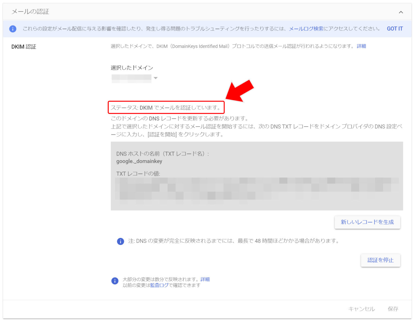Open the 監査ログ link
Image resolution: width=416 pixels, height=322 pixels.
coord(159,285)
